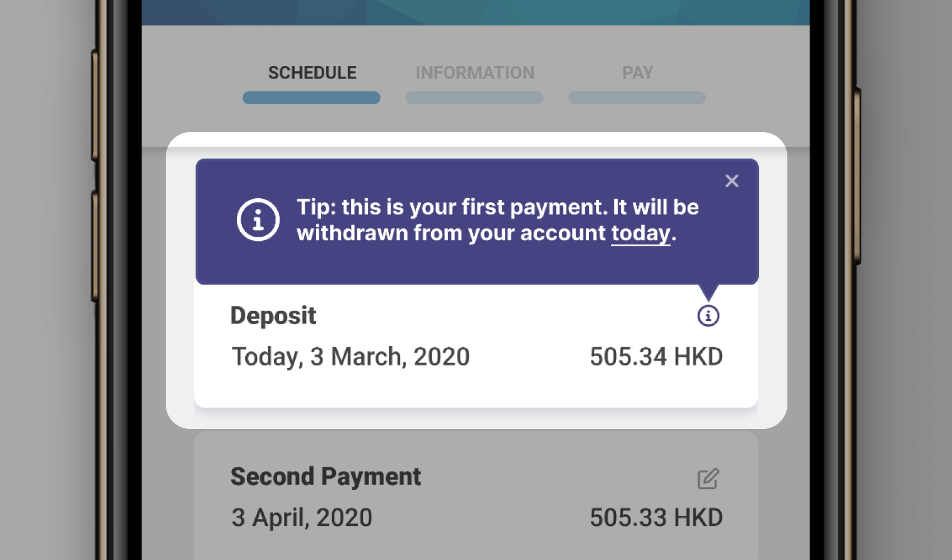
Task: Tap the step indicator bar under PAY
Action: 637,98
